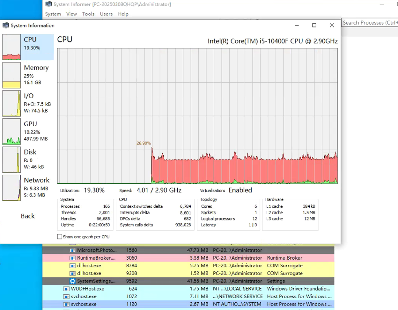Open the Network mini graph in sidebar

(11, 188)
